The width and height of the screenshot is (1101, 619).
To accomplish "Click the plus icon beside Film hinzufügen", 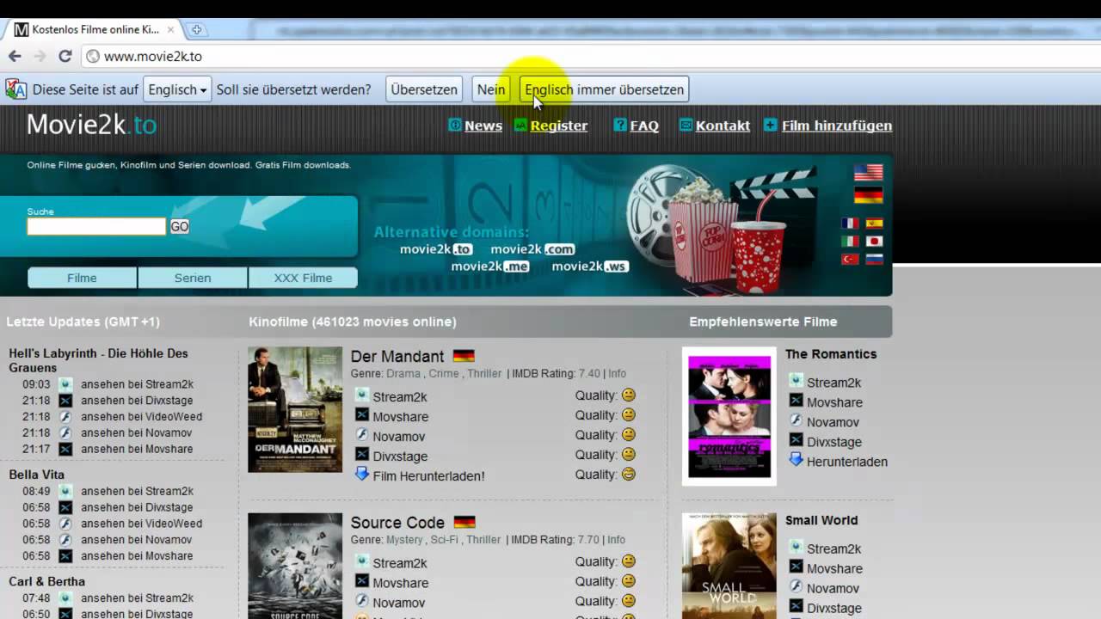I will pos(770,125).
